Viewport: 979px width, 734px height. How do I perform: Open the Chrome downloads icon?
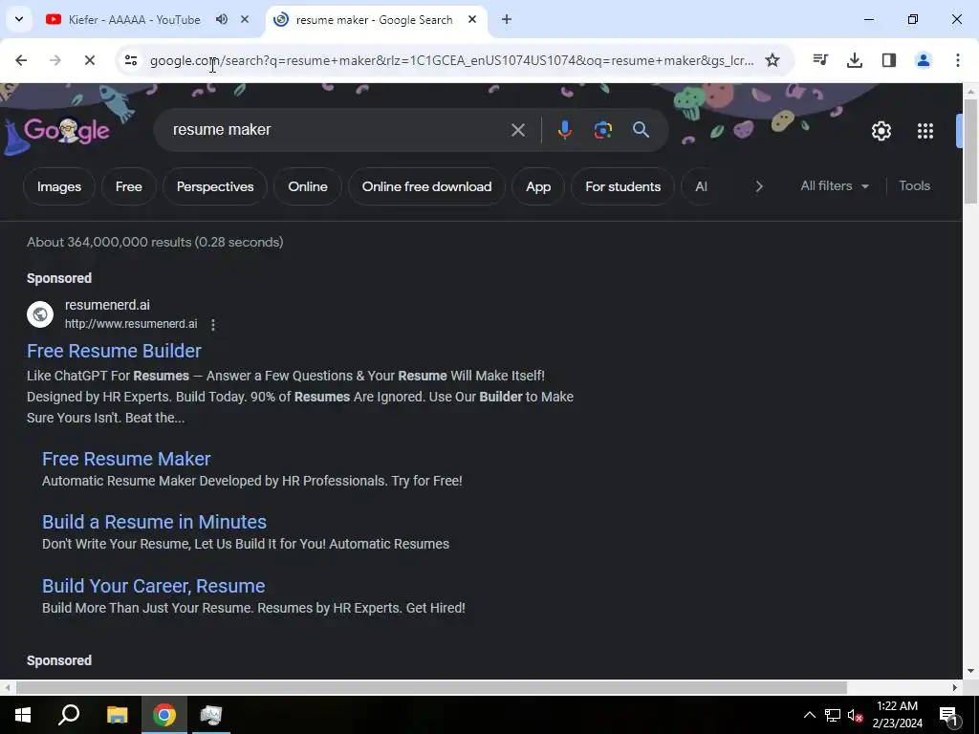855,60
